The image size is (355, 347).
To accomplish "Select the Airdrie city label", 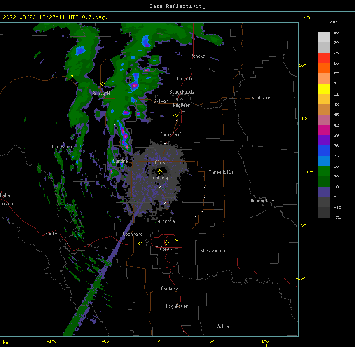I will (166, 221).
